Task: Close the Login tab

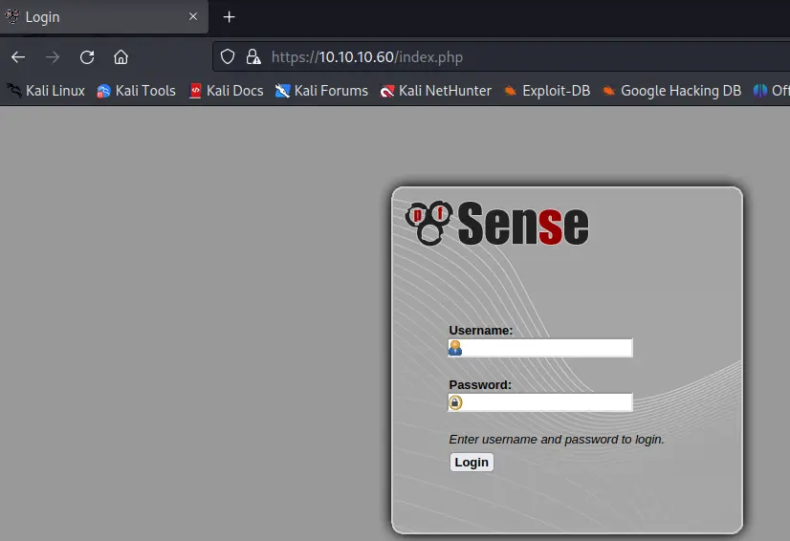Action: tap(193, 16)
